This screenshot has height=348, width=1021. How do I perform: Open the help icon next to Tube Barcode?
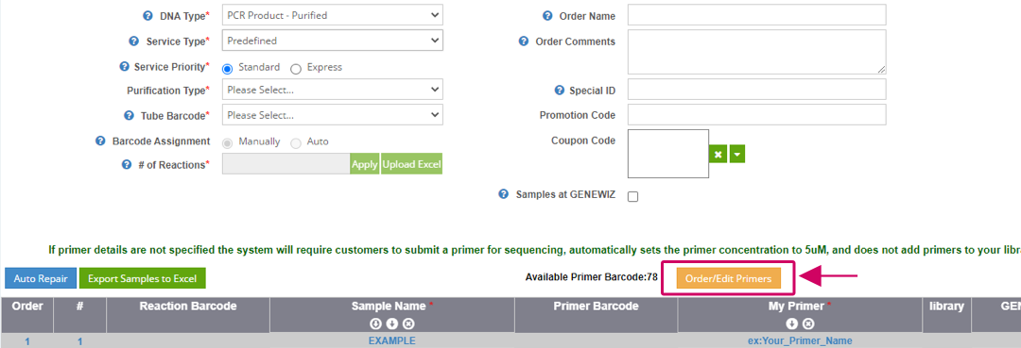(x=129, y=116)
